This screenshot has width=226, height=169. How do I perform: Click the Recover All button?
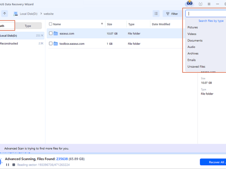coord(213,162)
